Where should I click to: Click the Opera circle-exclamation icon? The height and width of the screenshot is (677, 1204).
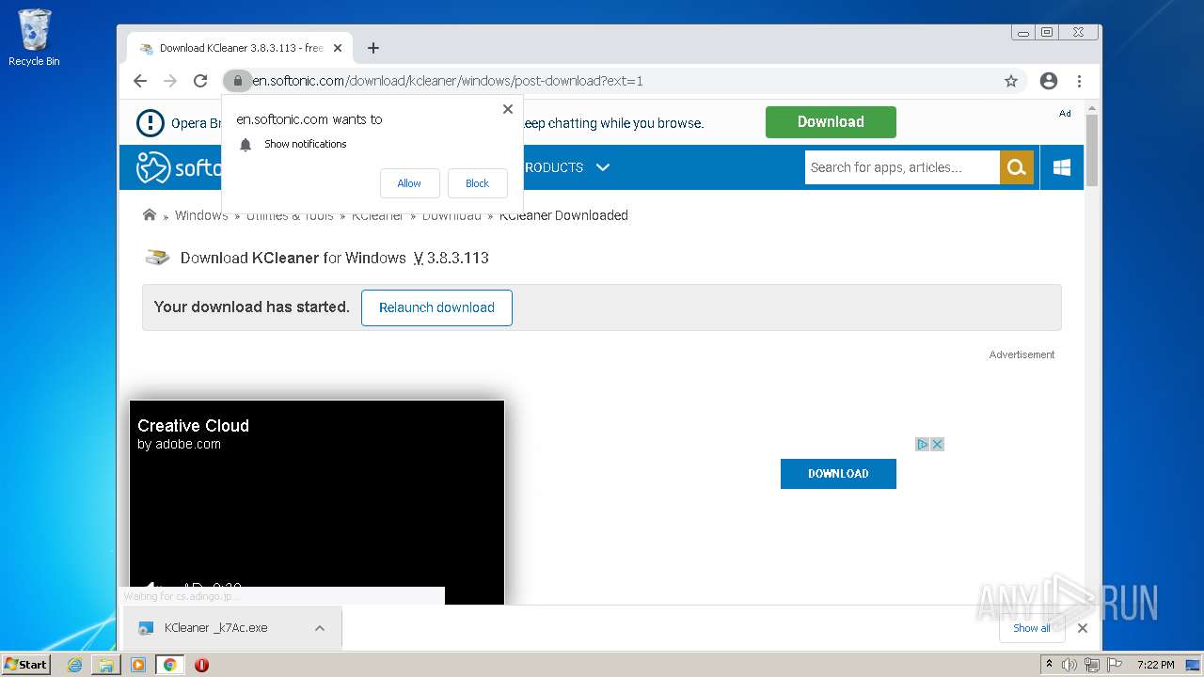tap(150, 122)
